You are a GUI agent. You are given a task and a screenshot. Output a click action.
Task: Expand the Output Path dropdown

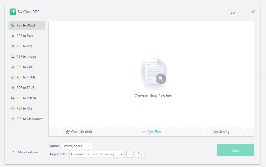[97, 154]
